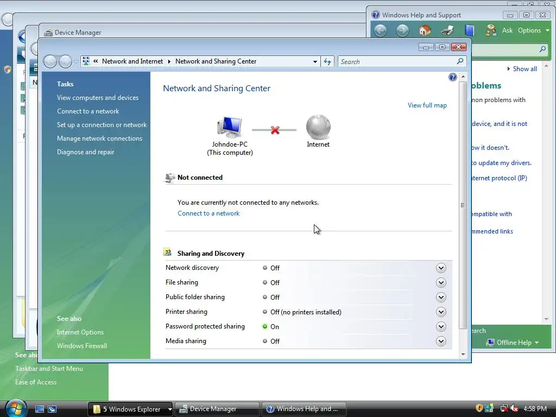Click the Johndoe-PC computer icon
Viewport: 556px width, 417px height.
tap(230, 127)
